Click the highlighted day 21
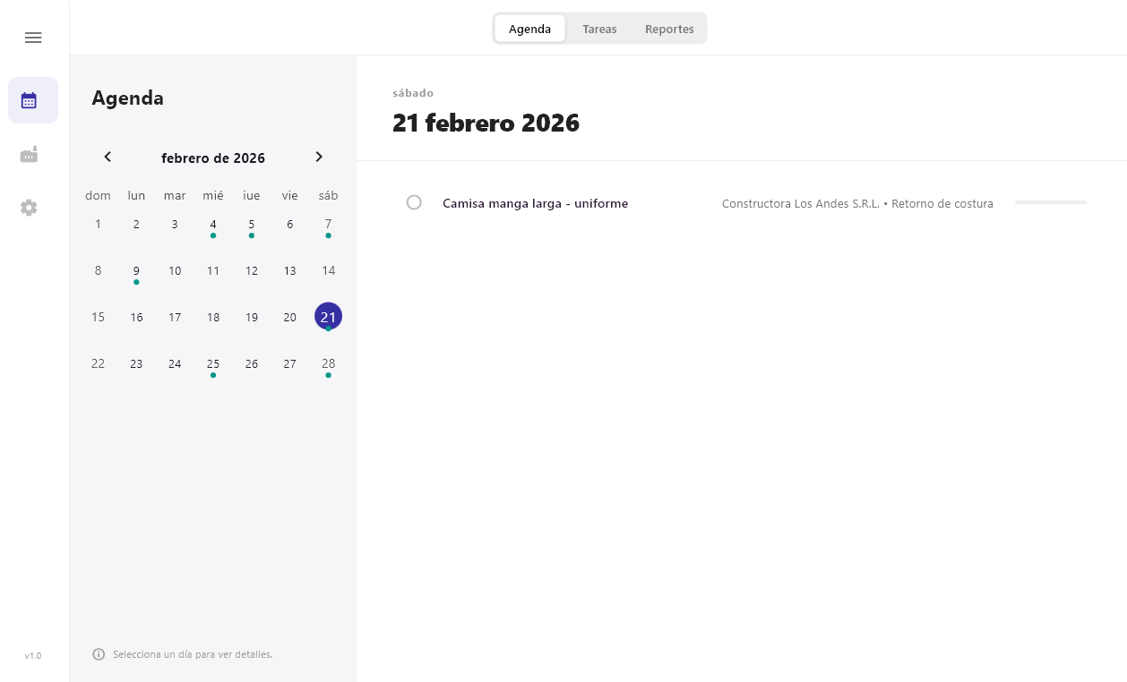 tap(328, 316)
